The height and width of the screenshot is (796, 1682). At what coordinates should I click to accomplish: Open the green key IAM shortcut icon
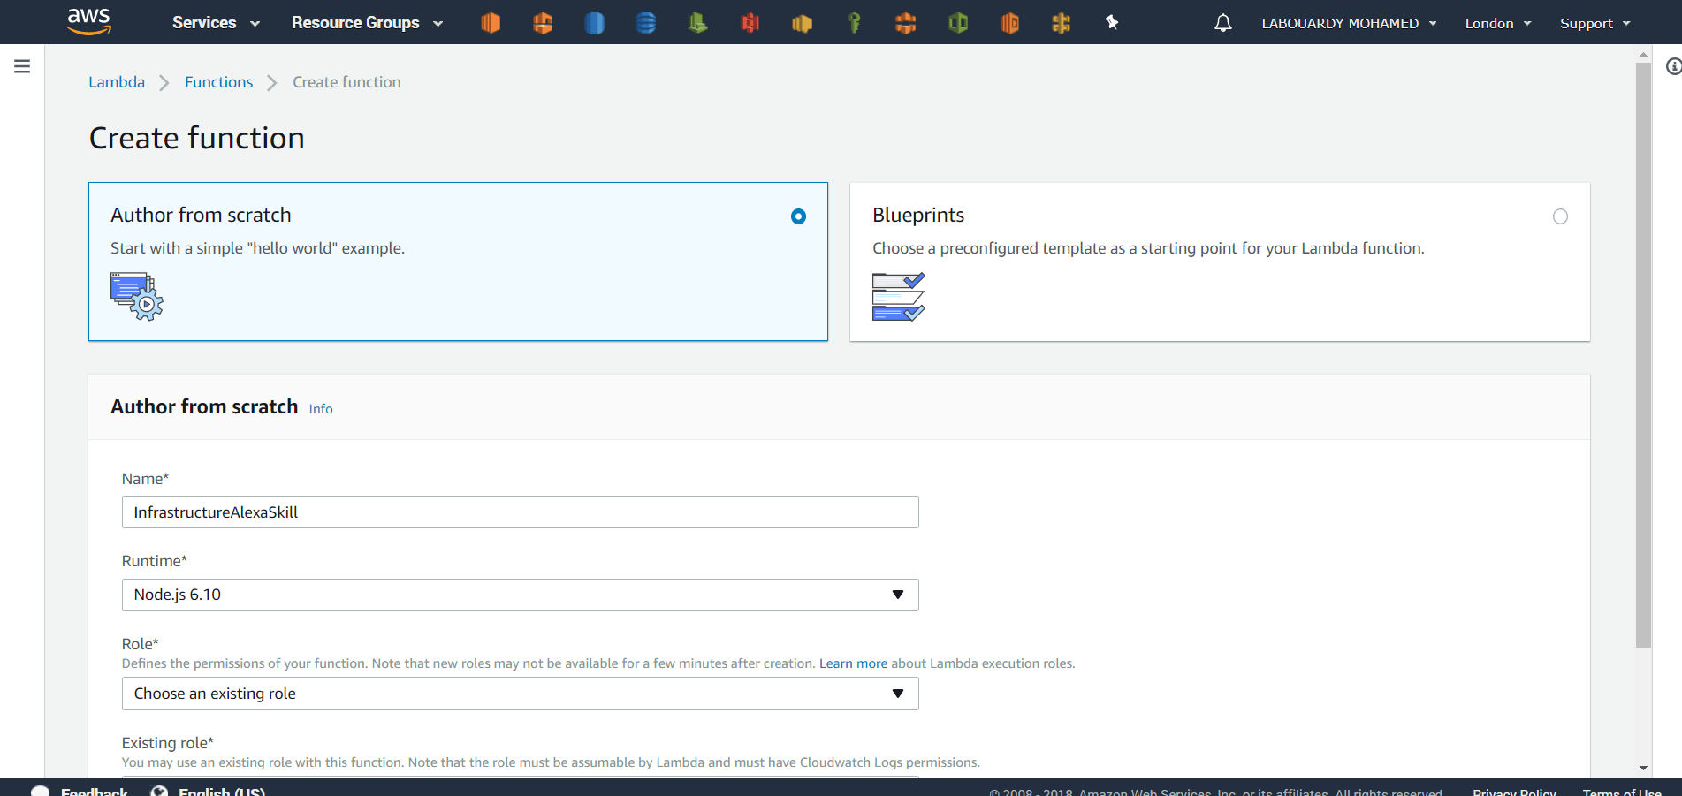point(854,23)
